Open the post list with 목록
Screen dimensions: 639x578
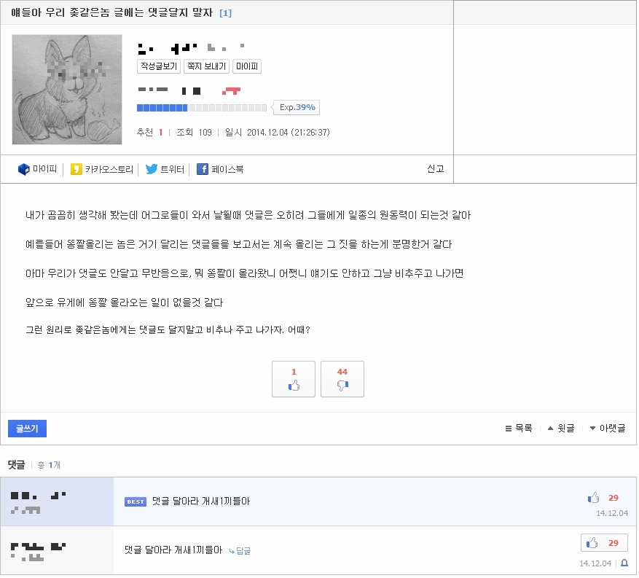point(519,428)
